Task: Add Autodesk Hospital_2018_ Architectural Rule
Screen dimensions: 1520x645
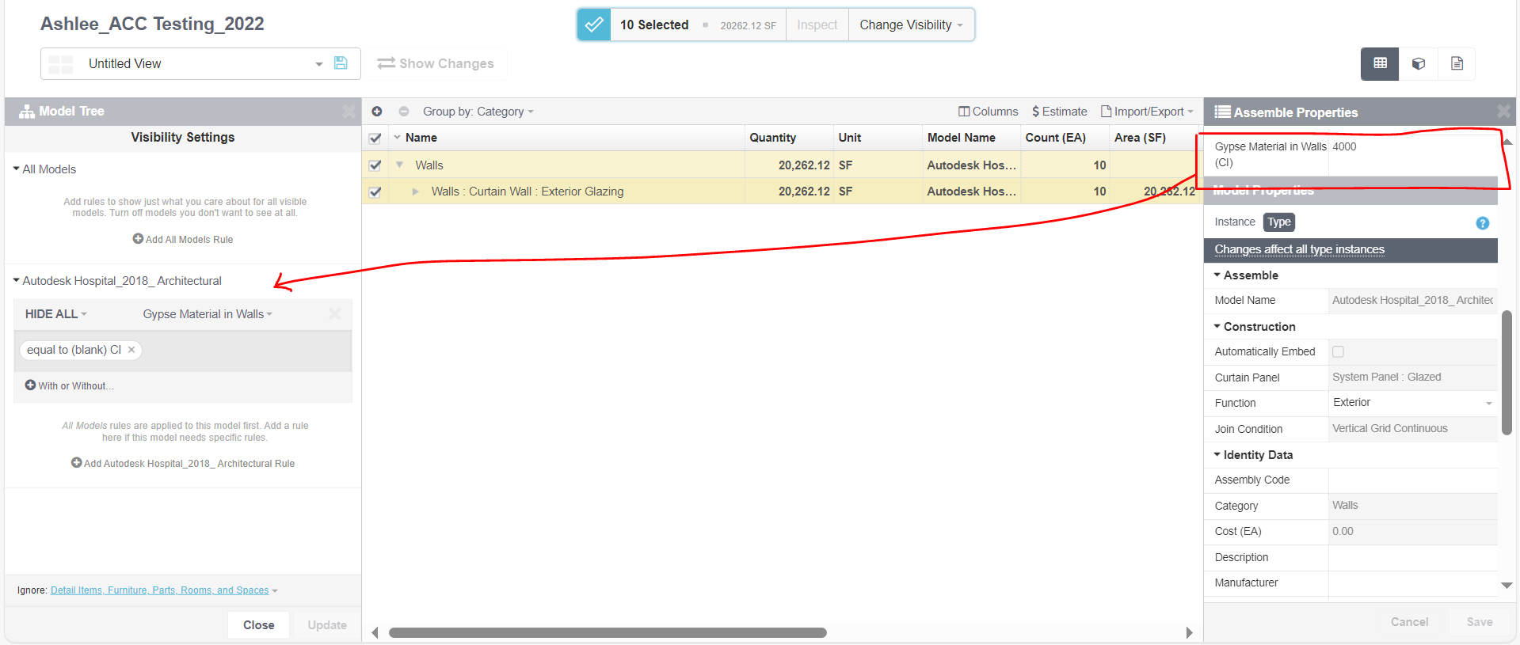Action: pyautogui.click(x=183, y=463)
